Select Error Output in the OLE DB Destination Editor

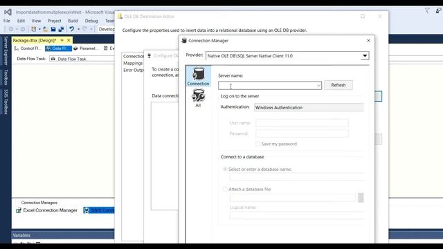tap(134, 70)
